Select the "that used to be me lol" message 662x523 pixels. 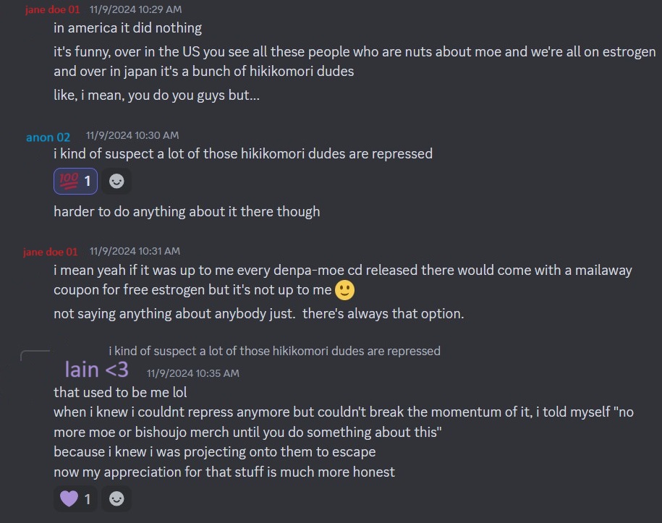120,393
